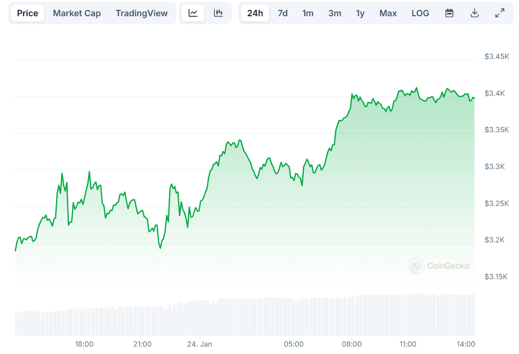519x354 pixels.
Task: View the 1y price history
Action: tap(360, 13)
